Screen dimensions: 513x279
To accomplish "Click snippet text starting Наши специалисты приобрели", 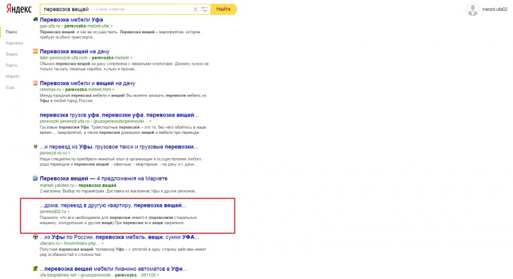I will point(121,161).
